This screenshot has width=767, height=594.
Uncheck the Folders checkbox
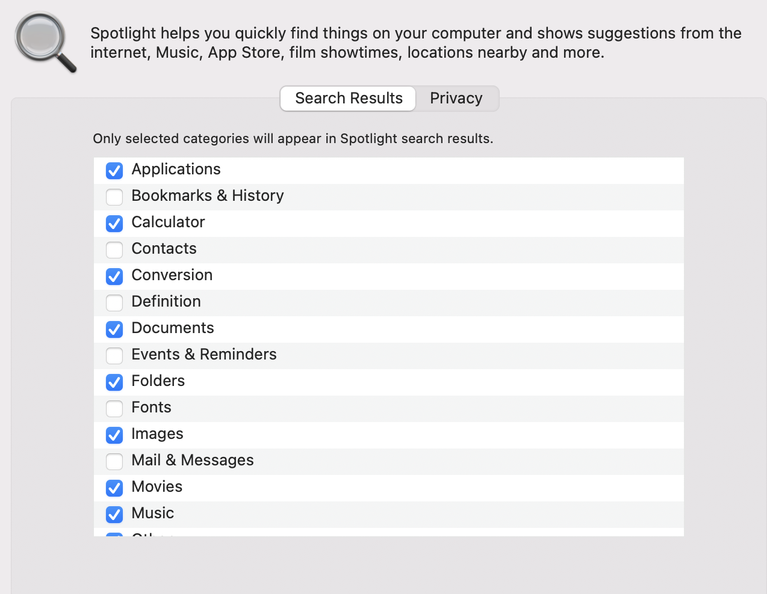click(x=114, y=382)
